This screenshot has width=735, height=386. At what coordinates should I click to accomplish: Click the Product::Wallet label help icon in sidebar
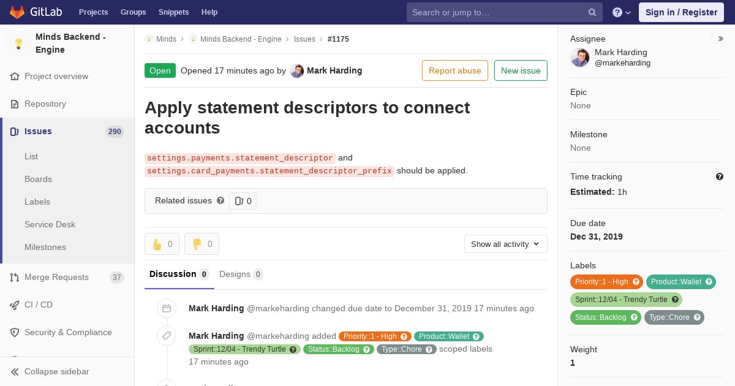[x=709, y=282]
